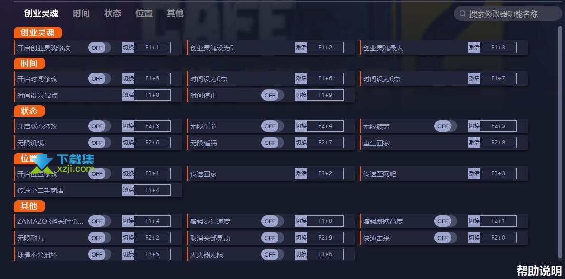Click 激活 button for 创业灵魂设为5
Viewport: 565px width, 279px height.
click(301, 48)
